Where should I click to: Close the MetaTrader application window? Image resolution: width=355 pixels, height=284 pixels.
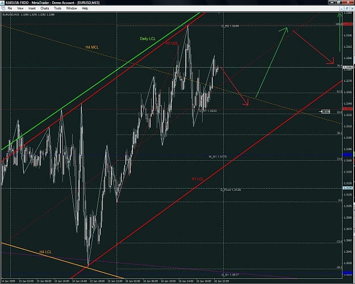[x=348, y=2]
